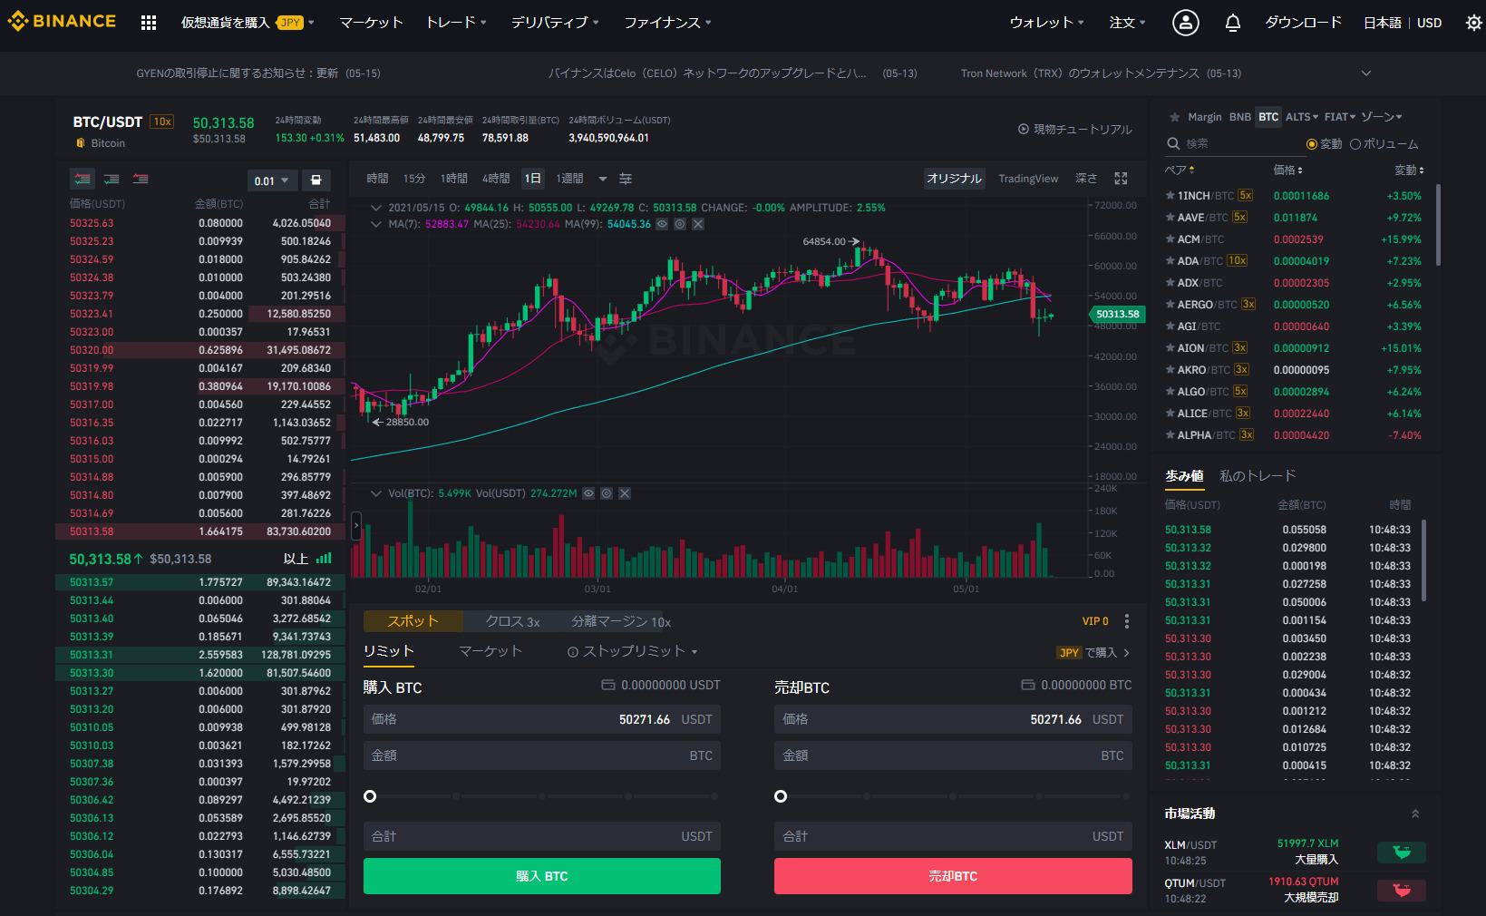Click the wallet icon beside USDT balance
The height and width of the screenshot is (916, 1486).
tap(608, 685)
